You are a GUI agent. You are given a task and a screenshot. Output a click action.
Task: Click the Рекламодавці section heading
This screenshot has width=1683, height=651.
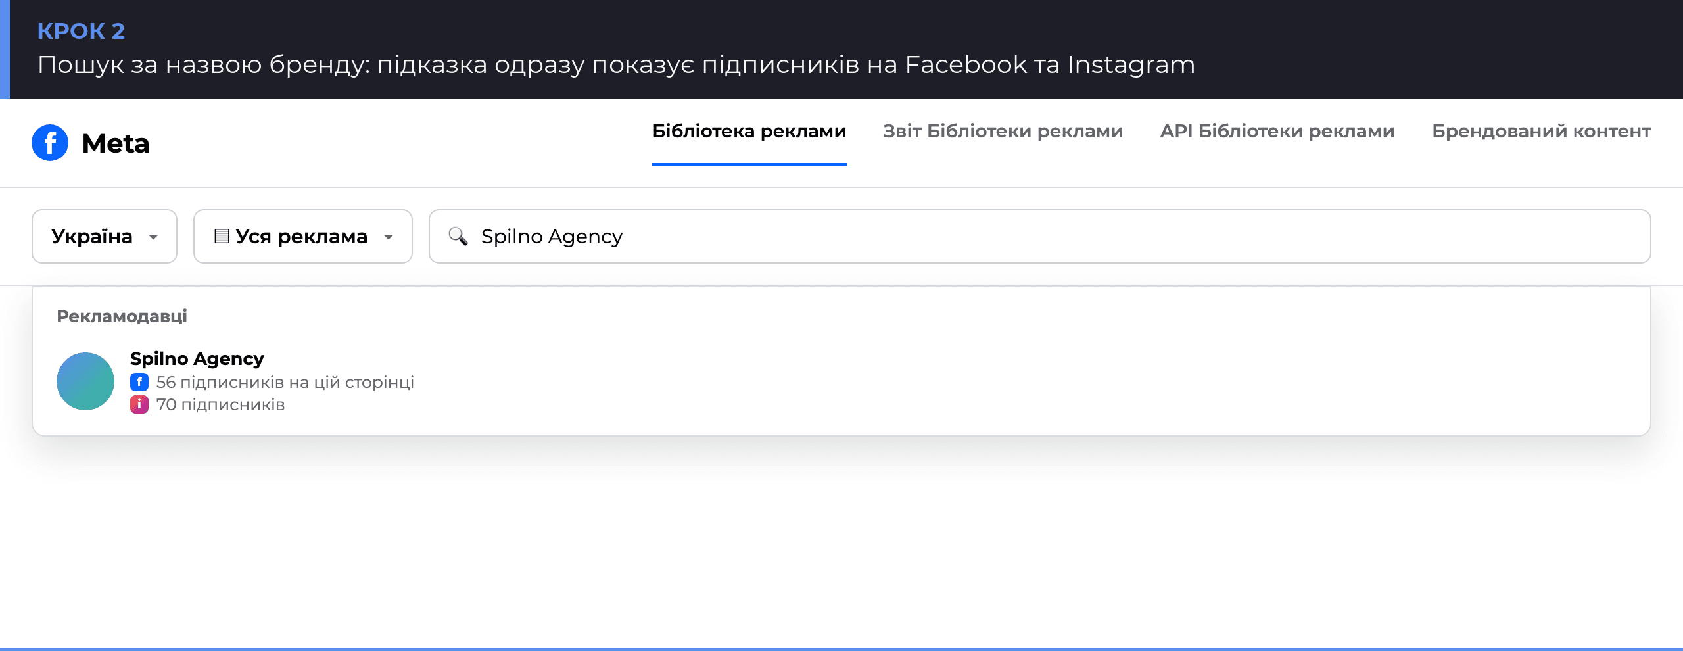pyautogui.click(x=122, y=316)
